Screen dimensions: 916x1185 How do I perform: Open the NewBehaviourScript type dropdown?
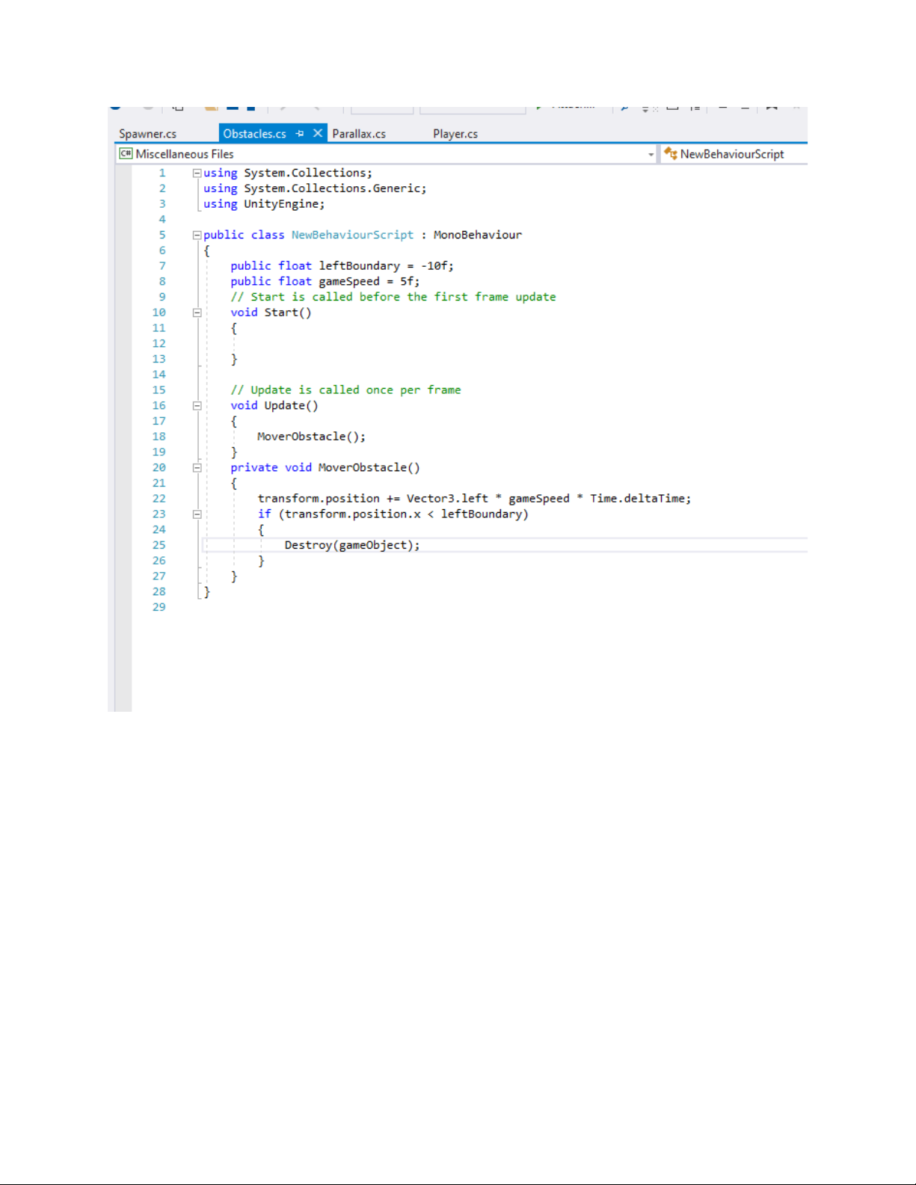point(731,154)
